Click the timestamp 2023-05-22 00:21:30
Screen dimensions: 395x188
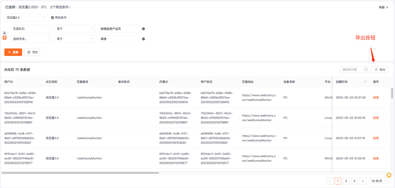[x=351, y=97]
